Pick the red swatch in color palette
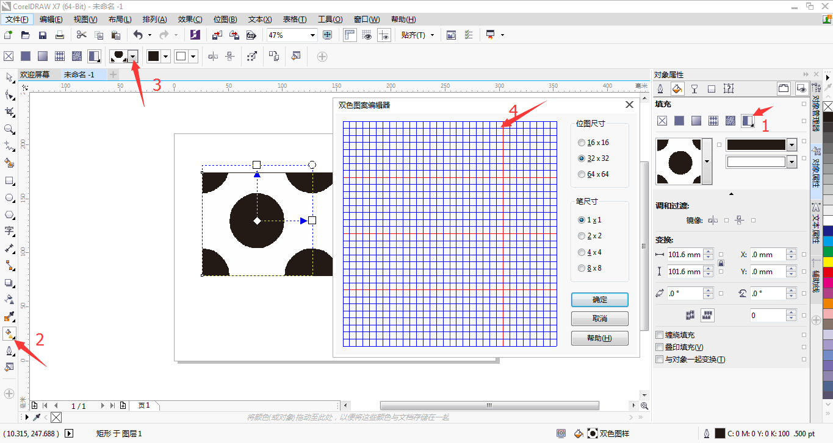The height and width of the screenshot is (443, 833). 828,272
